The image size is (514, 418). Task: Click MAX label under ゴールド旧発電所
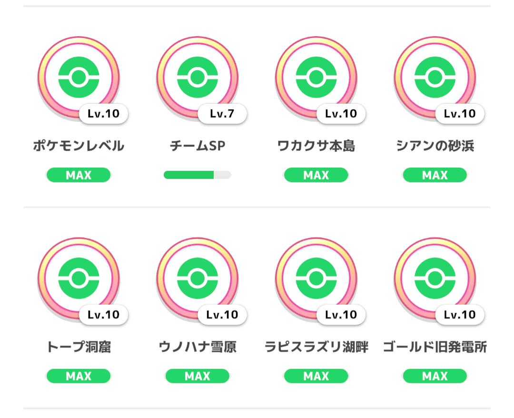(435, 376)
